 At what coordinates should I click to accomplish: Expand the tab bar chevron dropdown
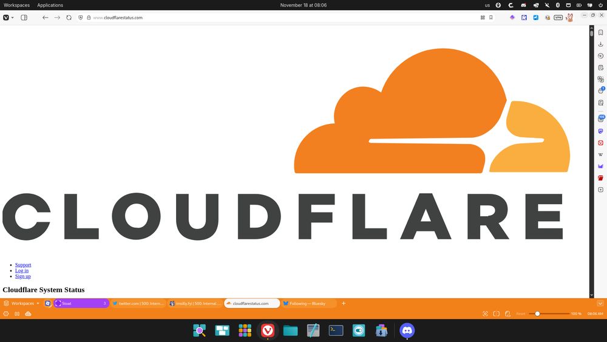(600, 303)
